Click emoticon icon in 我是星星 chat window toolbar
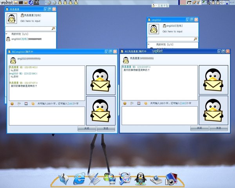Screen dimensions: 235x188 [x=125, y=103]
